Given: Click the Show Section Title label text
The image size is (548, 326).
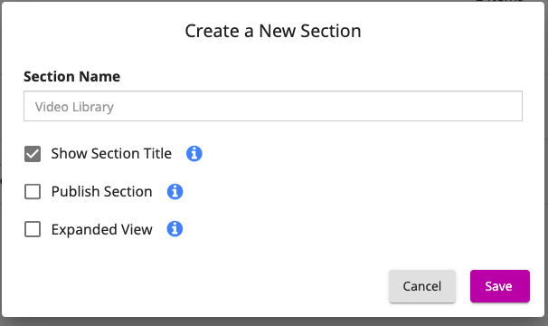Looking at the screenshot, I should pyautogui.click(x=111, y=153).
